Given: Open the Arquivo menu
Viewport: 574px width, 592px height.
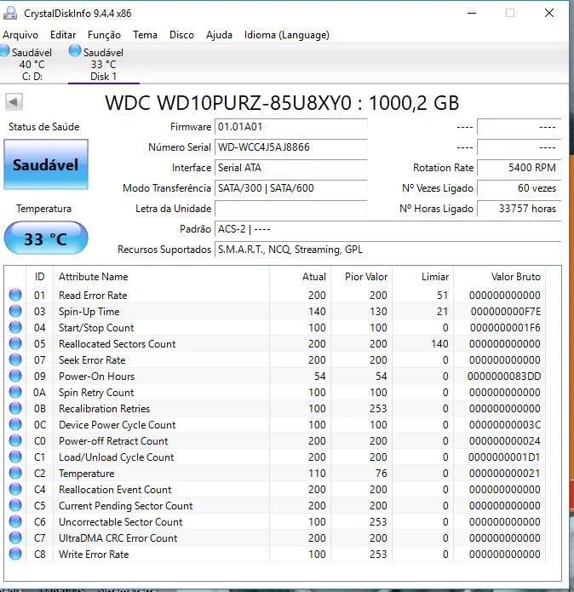Looking at the screenshot, I should [20, 35].
